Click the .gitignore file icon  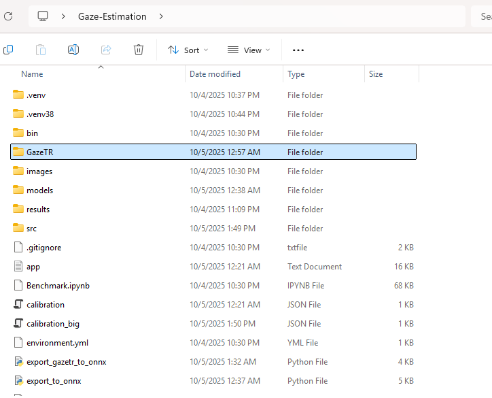coord(18,247)
